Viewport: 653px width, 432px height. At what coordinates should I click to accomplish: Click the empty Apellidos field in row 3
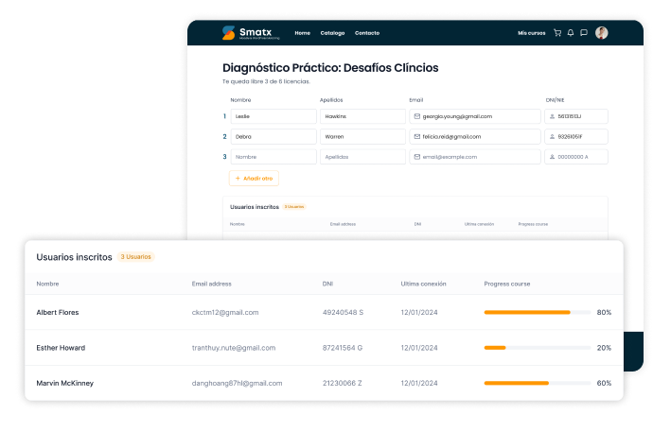tap(362, 157)
